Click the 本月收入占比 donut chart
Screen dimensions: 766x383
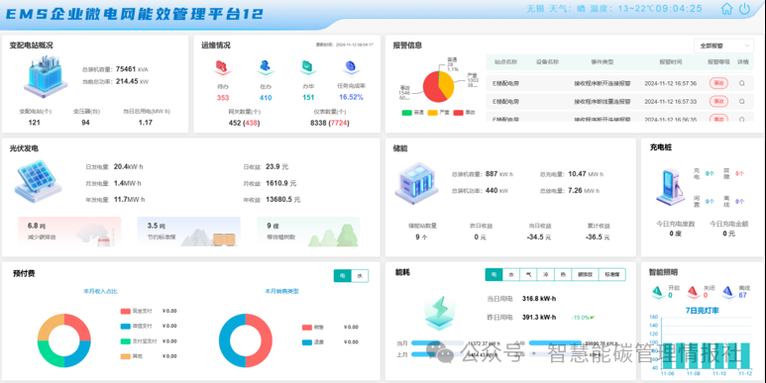coord(64,340)
